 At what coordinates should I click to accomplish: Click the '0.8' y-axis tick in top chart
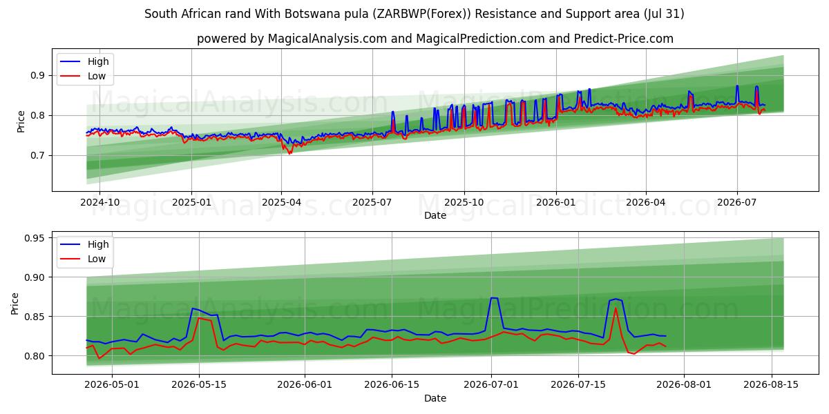pos(39,115)
